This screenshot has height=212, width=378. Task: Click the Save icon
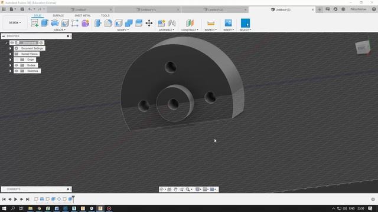(x=22, y=9)
